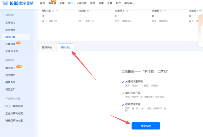Switch to the 自助投放 tab
The height and width of the screenshot is (137, 203).
66,47
